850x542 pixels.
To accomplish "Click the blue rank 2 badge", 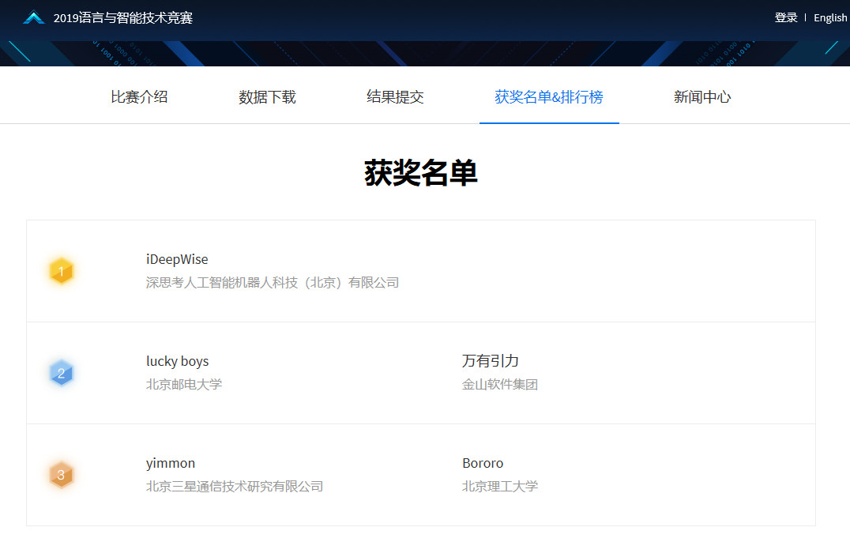I will (x=62, y=373).
